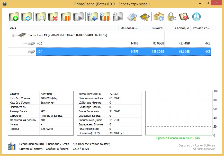Click the Designed by Romex Software text
The image size is (224, 156).
pyautogui.click(x=198, y=145)
